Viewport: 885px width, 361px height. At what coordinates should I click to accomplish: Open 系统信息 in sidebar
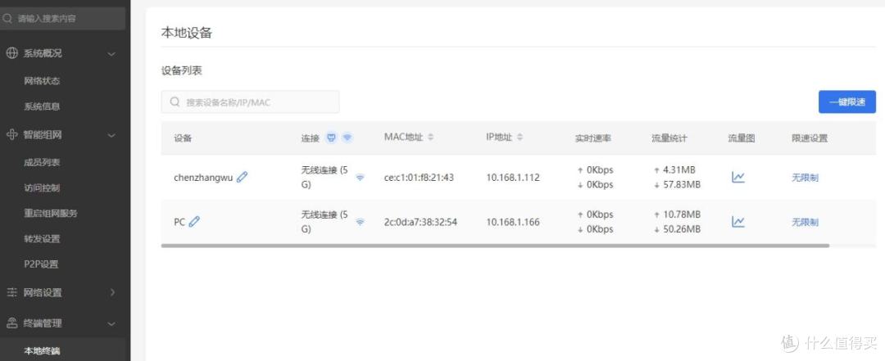[x=42, y=106]
